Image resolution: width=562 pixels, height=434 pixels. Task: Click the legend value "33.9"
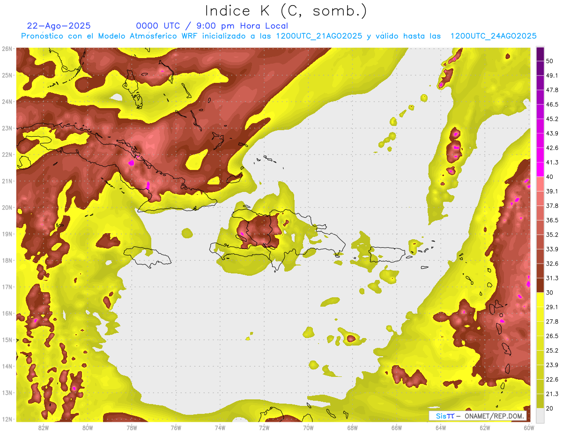click(x=552, y=249)
